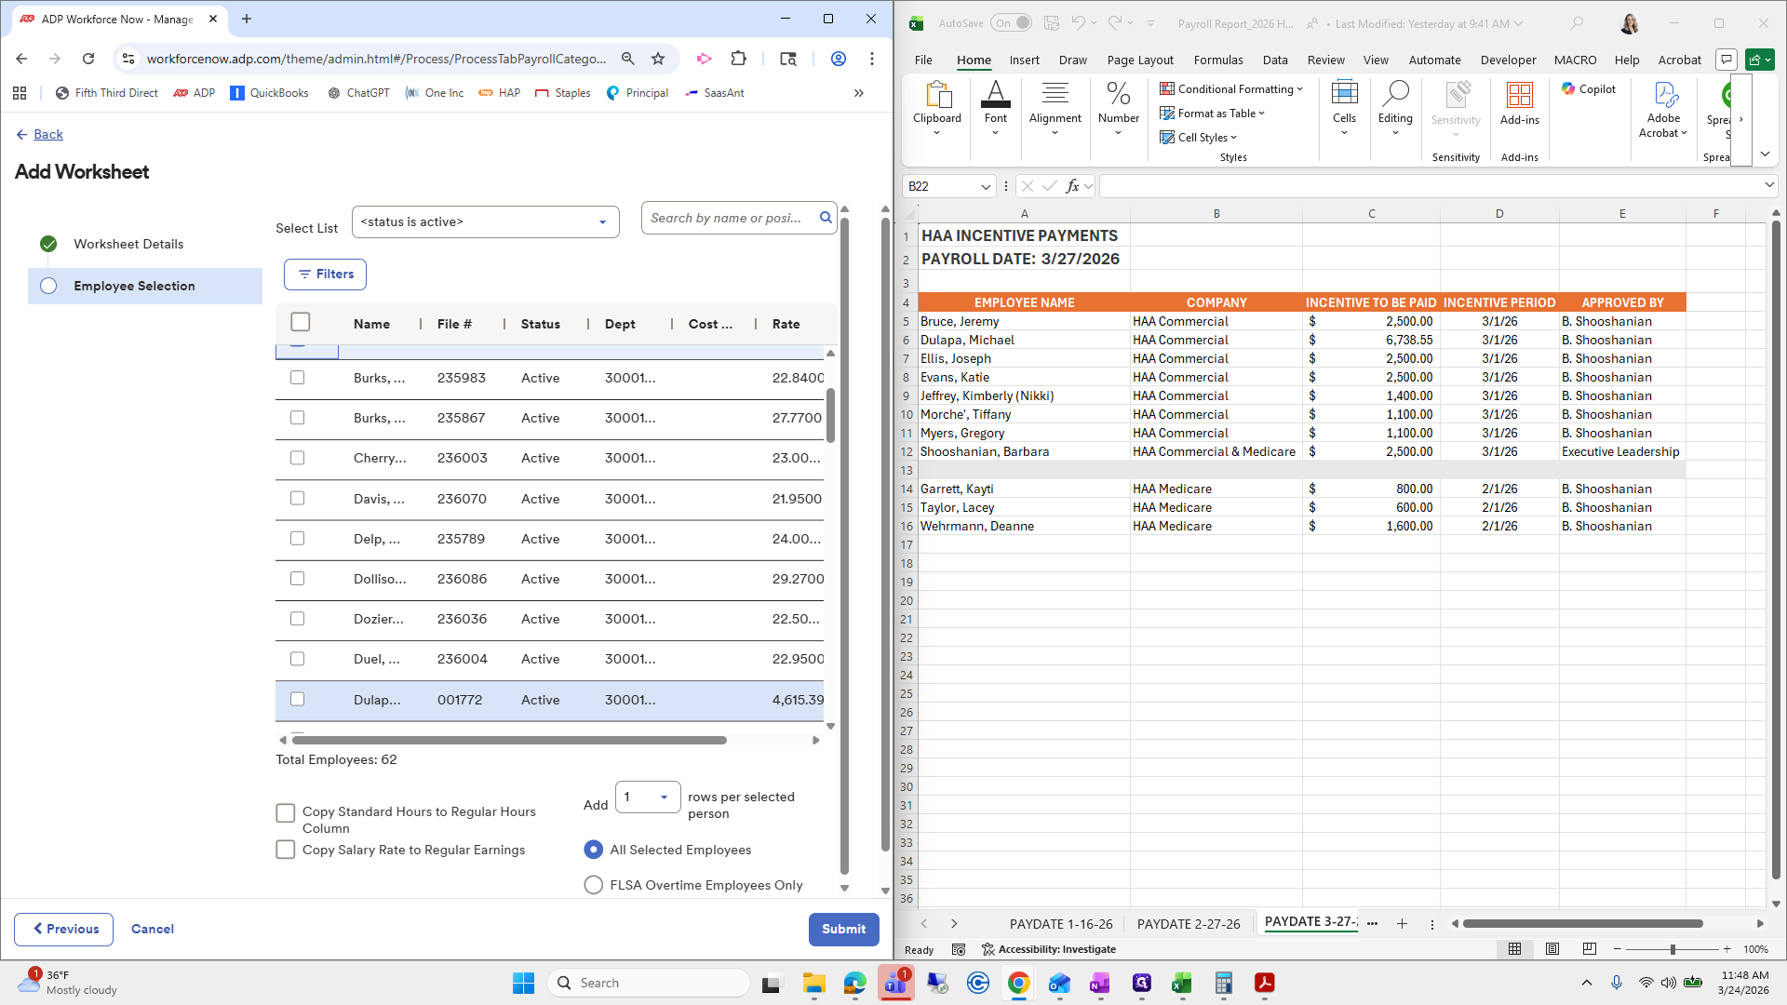Click the Cell Styles icon
The width and height of the screenshot is (1787, 1005).
point(1167,138)
